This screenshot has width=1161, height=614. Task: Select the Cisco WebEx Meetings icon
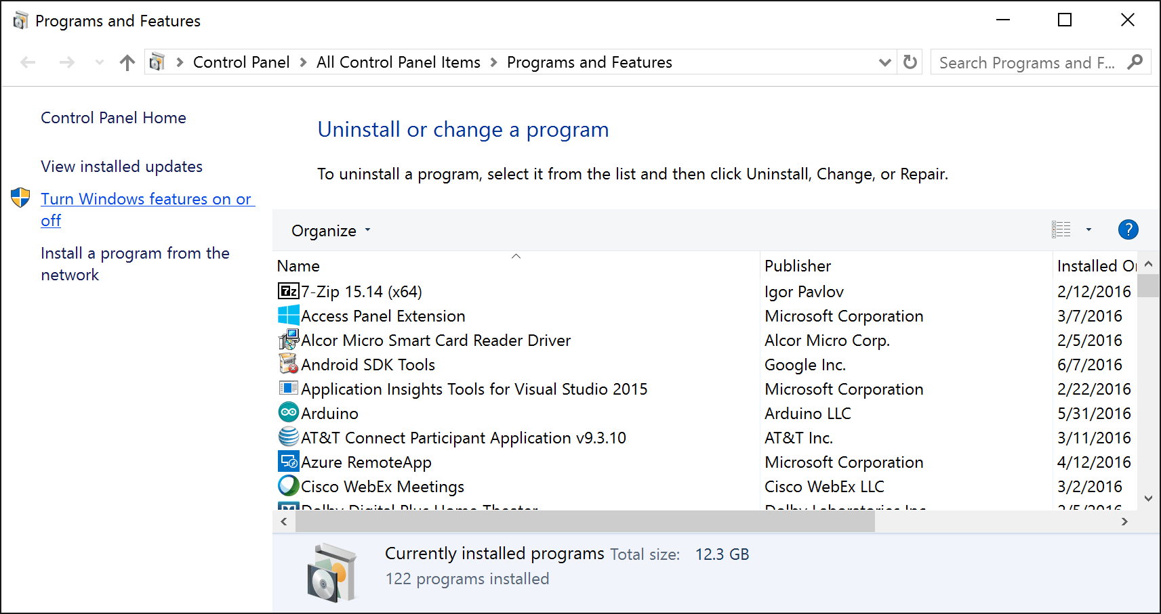click(287, 485)
